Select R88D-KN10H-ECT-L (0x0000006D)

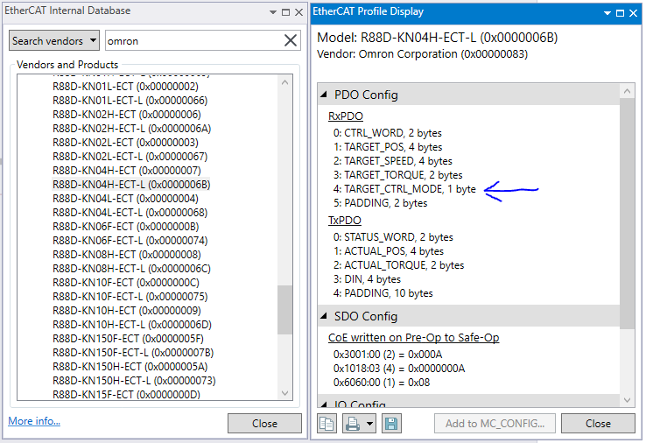132,325
